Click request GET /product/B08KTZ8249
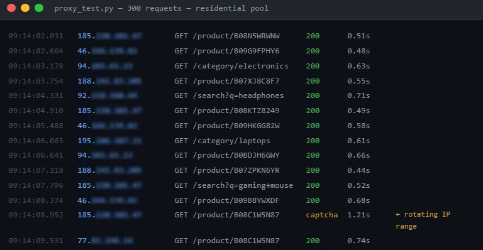This screenshot has height=250, width=483. (x=227, y=111)
